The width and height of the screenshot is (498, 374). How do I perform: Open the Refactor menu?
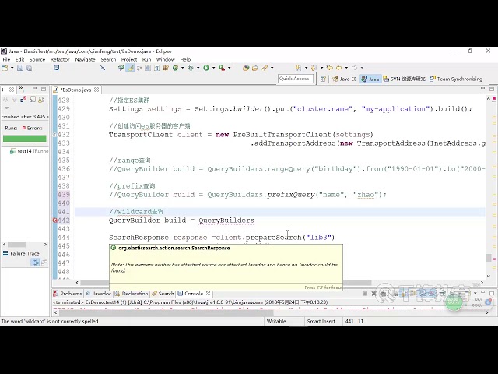point(60,59)
